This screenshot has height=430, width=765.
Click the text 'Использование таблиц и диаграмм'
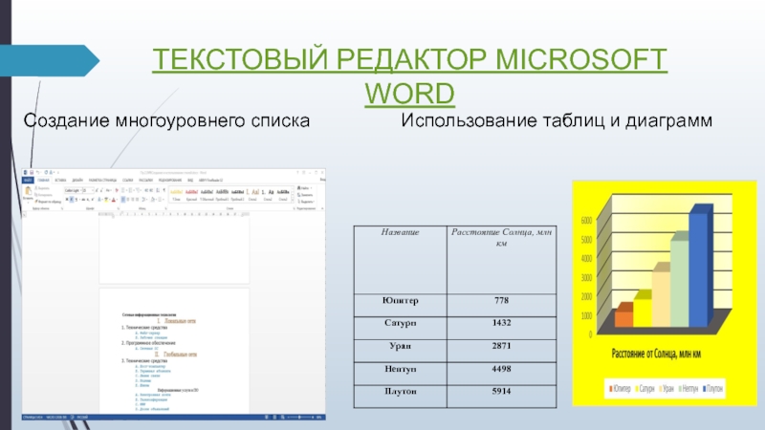point(557,120)
